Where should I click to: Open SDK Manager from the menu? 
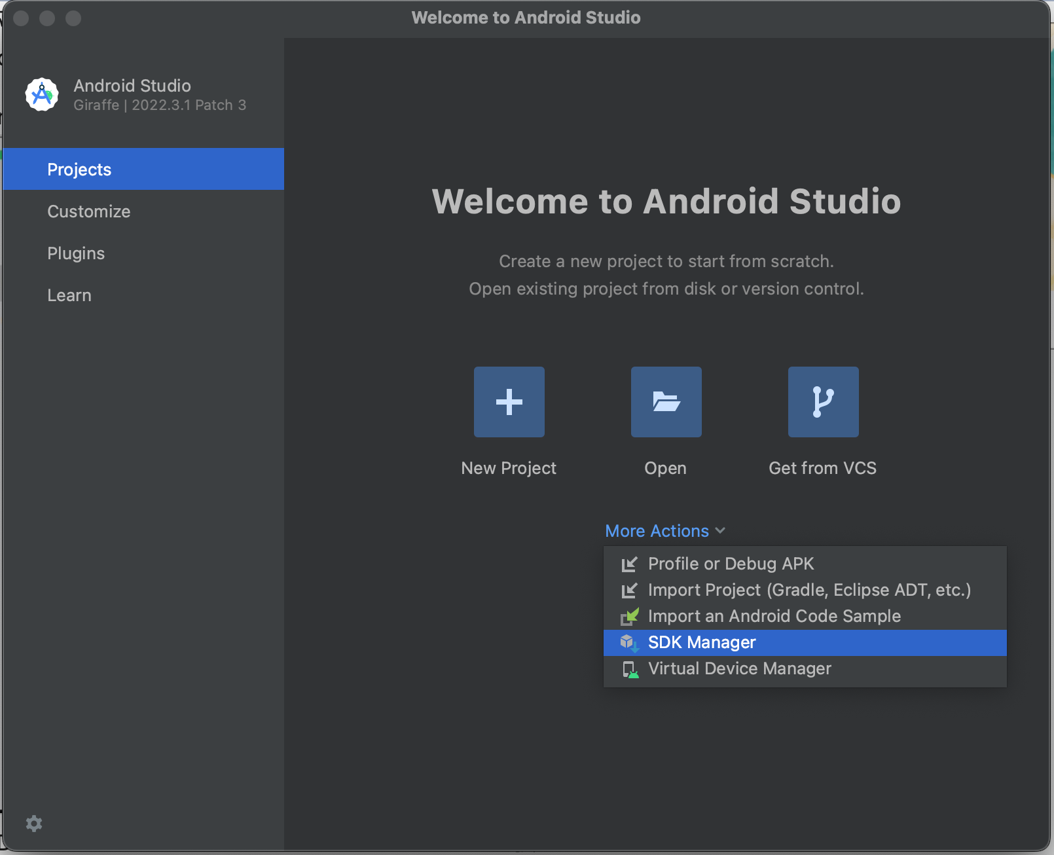pos(805,642)
